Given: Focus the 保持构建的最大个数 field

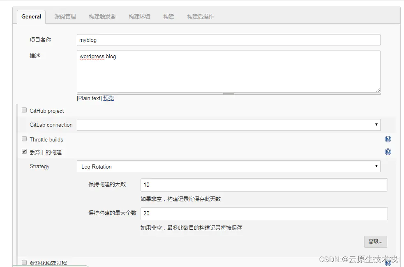Looking at the screenshot, I should point(264,214).
